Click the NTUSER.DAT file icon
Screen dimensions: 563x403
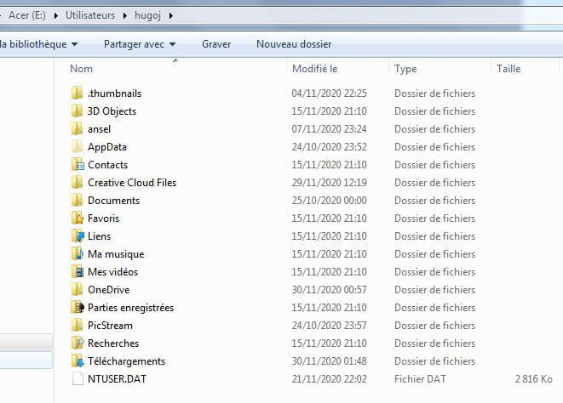[x=78, y=379]
